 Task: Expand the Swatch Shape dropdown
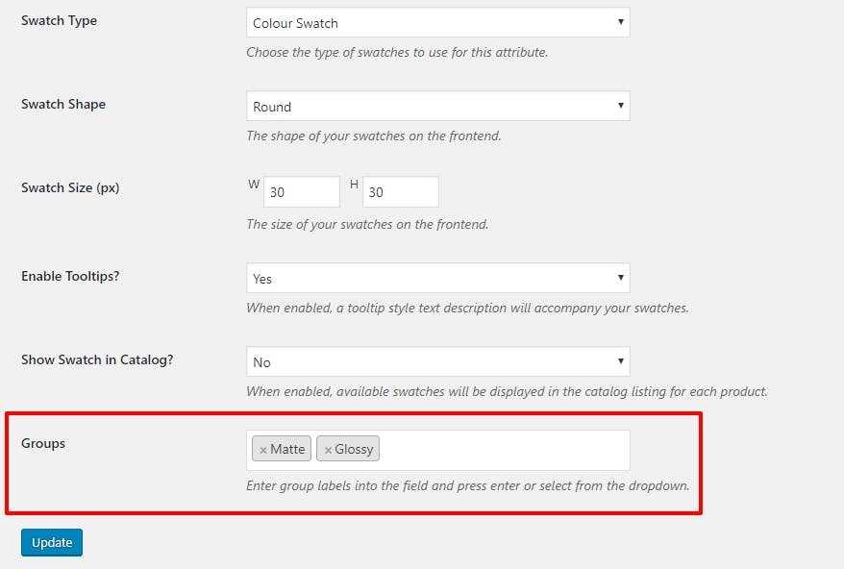pyautogui.click(x=437, y=107)
